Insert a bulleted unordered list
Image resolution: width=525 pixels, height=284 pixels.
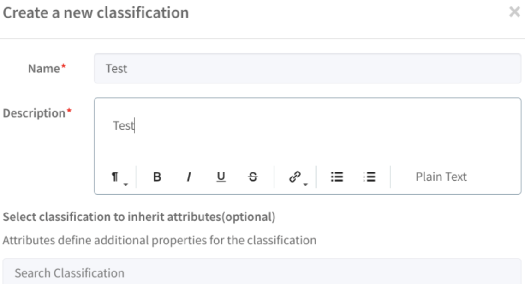pos(337,177)
